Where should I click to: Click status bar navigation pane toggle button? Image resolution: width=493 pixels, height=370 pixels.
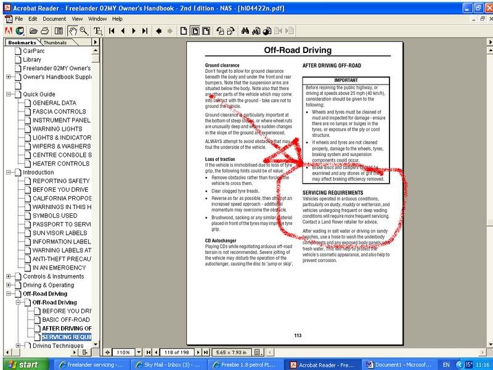[107, 352]
